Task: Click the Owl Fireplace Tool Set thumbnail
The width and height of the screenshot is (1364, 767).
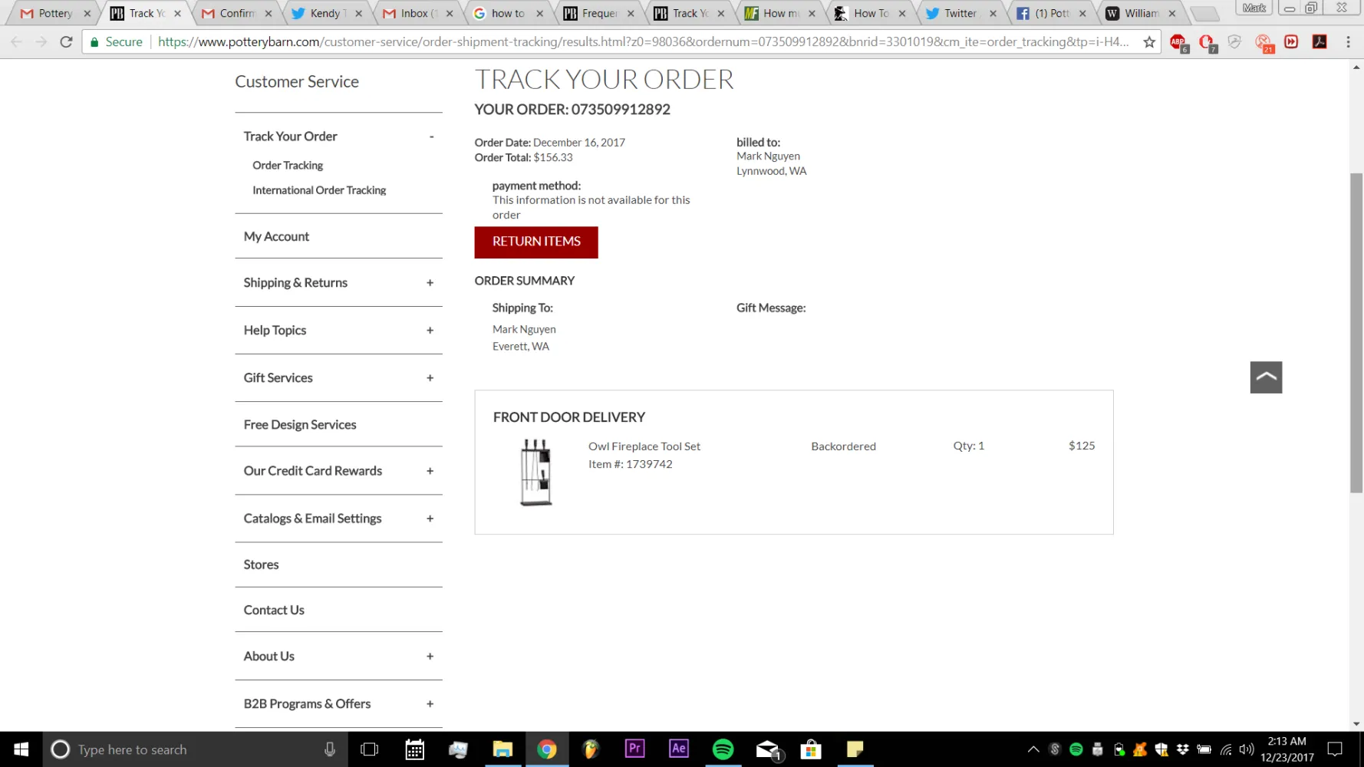Action: coord(535,472)
